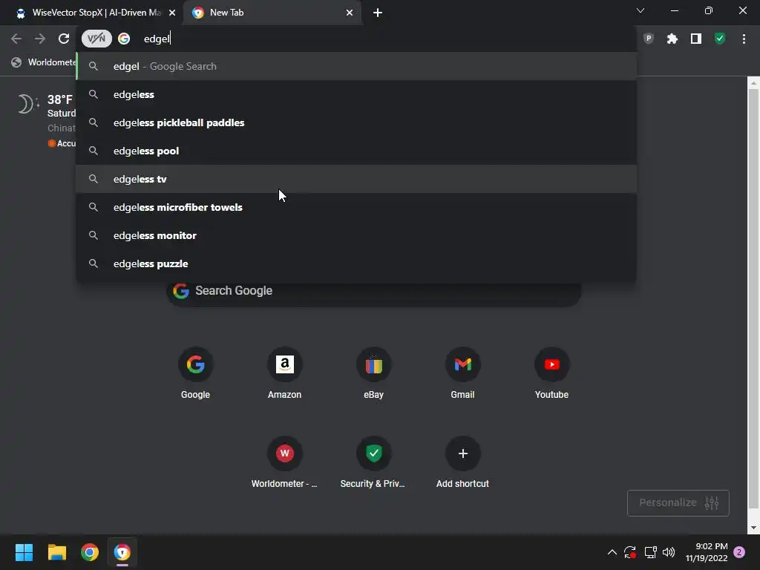
Task: Open the browser three-dot menu
Action: 744,39
